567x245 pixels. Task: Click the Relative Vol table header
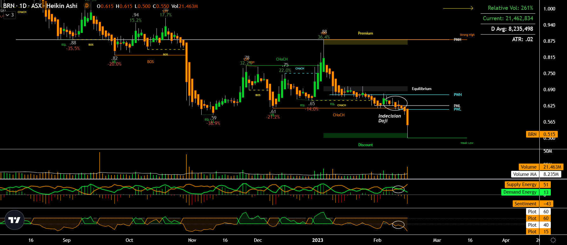tap(510, 8)
